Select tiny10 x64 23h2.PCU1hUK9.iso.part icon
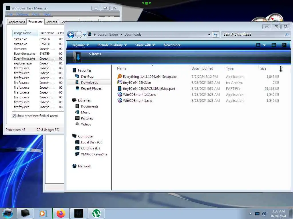This screenshot has width=293, height=219. [x=120, y=88]
